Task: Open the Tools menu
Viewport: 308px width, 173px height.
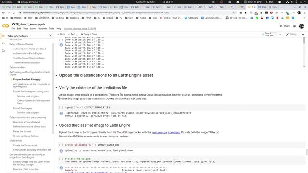Action: point(51,29)
